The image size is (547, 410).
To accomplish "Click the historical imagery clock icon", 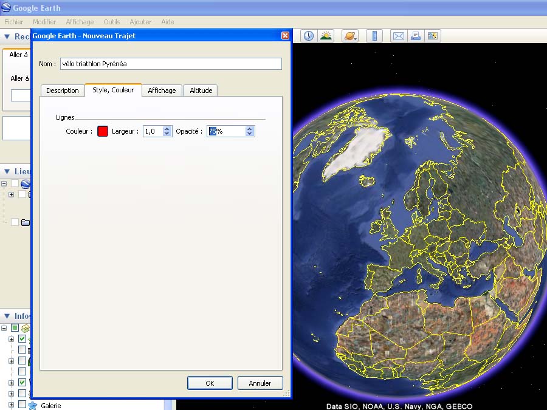I will coord(309,36).
